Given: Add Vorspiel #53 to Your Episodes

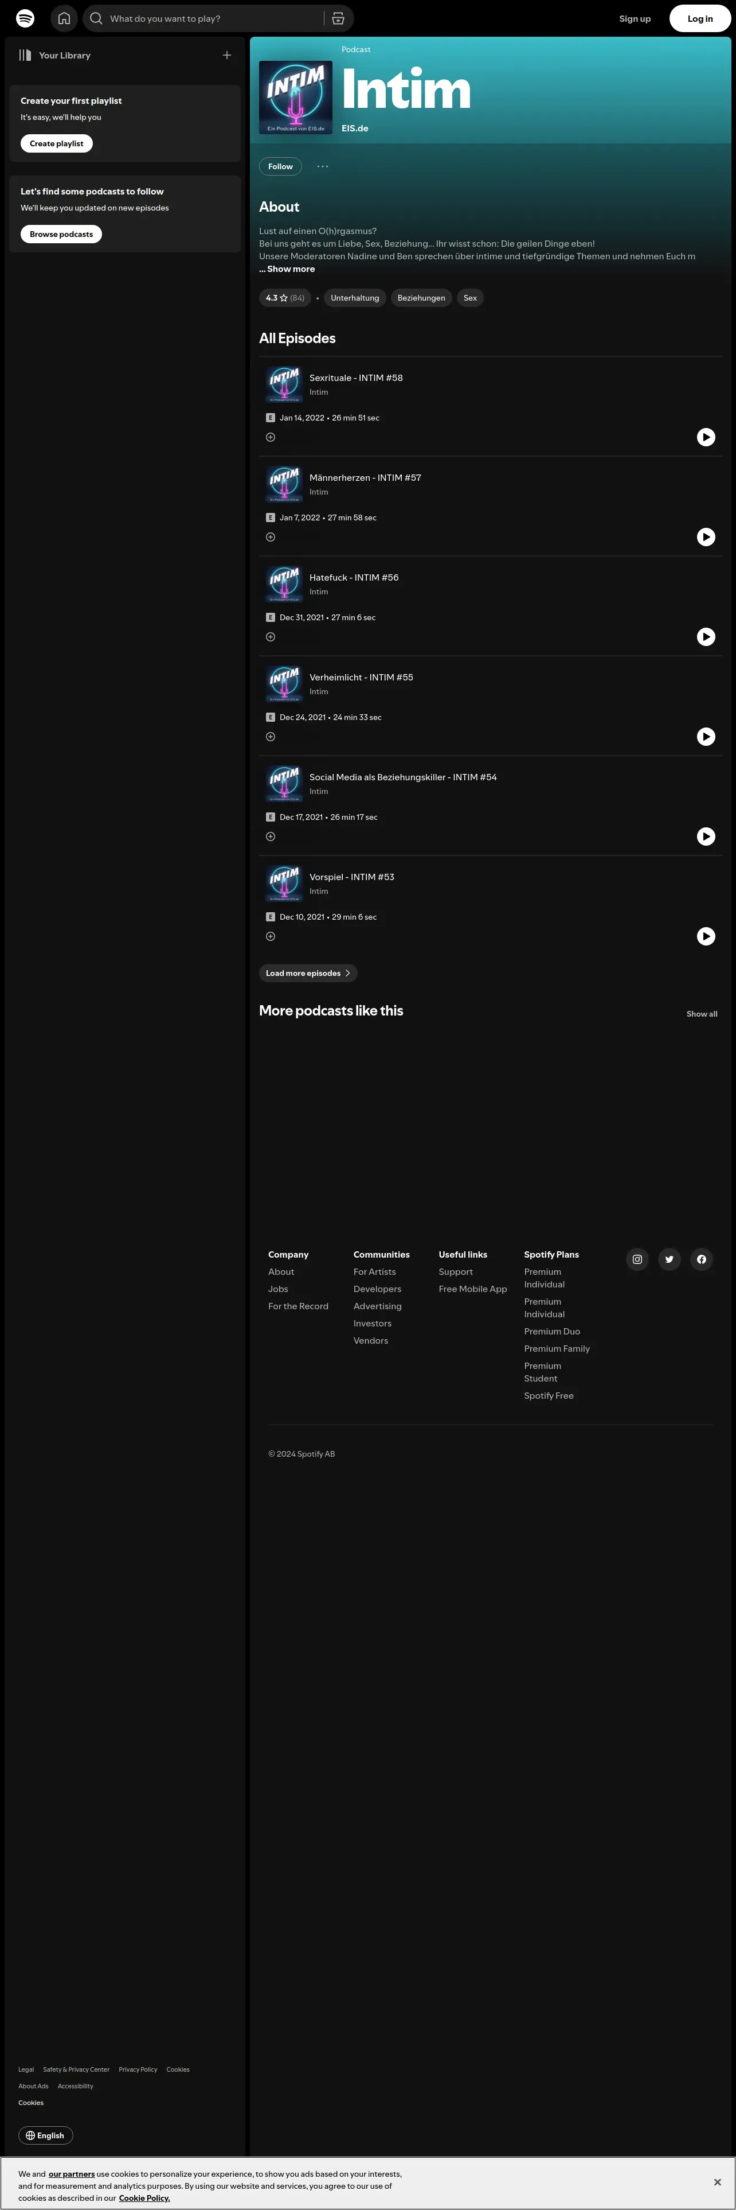Looking at the screenshot, I should 271,937.
